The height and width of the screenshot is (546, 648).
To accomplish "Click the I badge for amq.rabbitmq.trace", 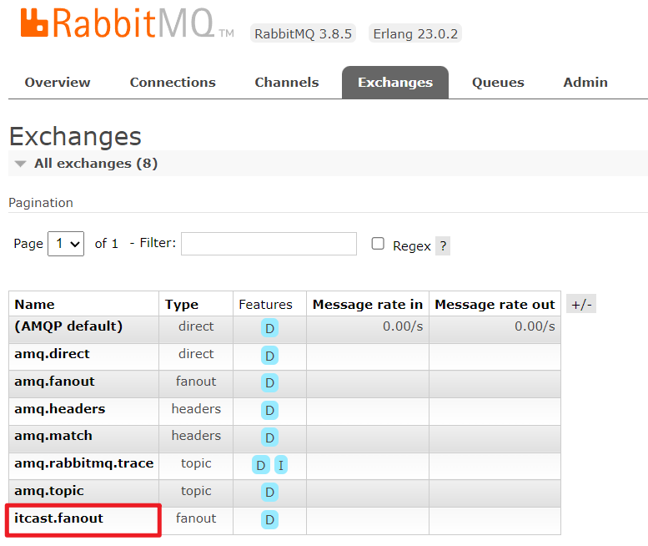I will click(280, 465).
